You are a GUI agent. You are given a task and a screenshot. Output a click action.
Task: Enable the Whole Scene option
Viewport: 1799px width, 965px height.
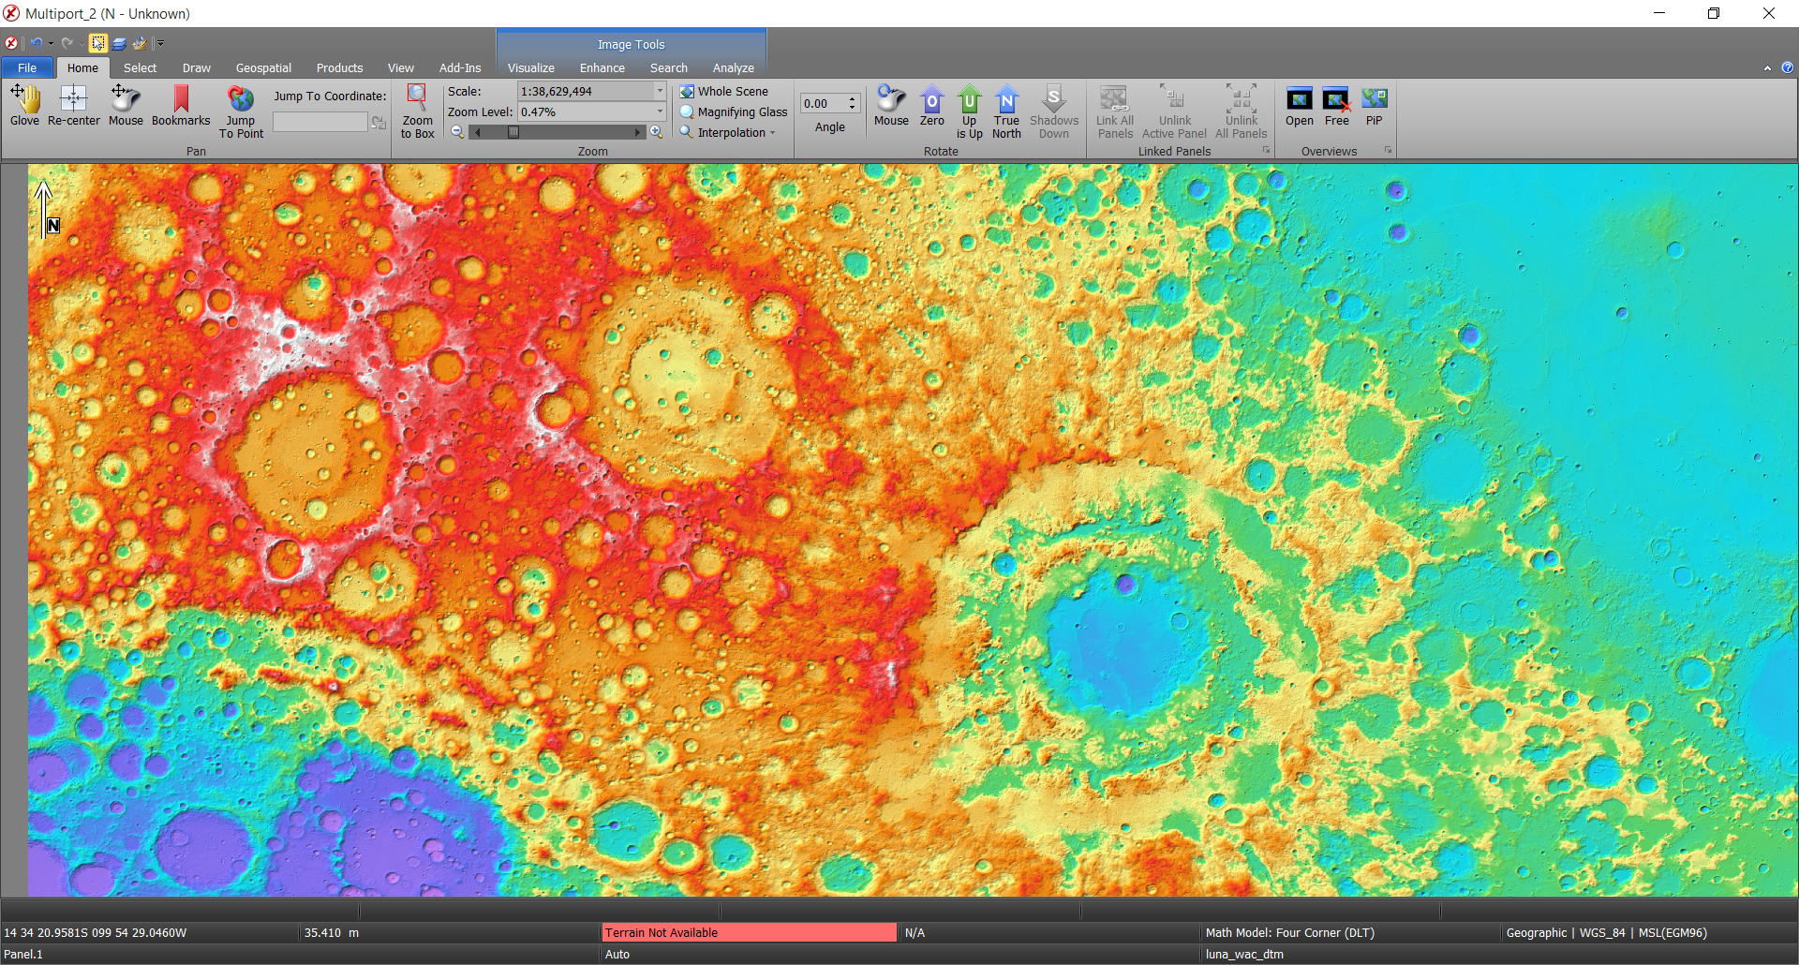(x=689, y=91)
